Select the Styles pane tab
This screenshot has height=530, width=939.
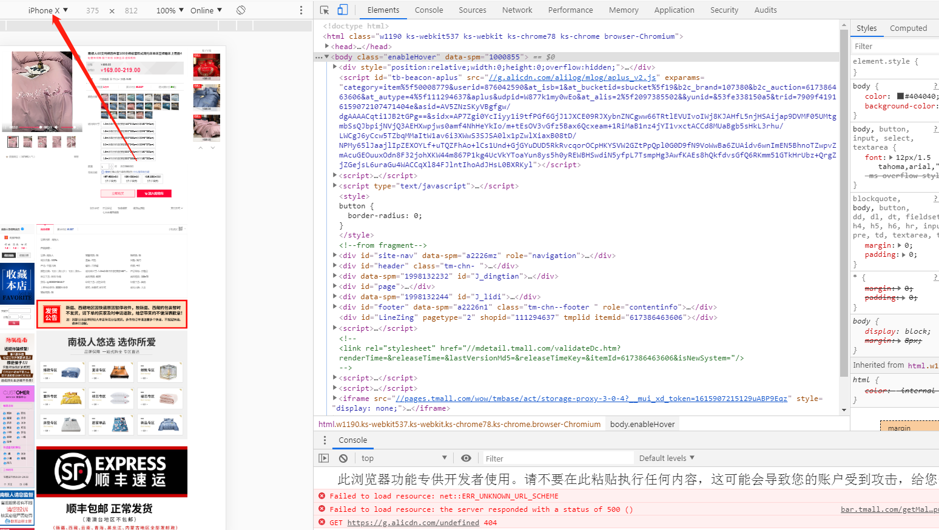(x=866, y=28)
